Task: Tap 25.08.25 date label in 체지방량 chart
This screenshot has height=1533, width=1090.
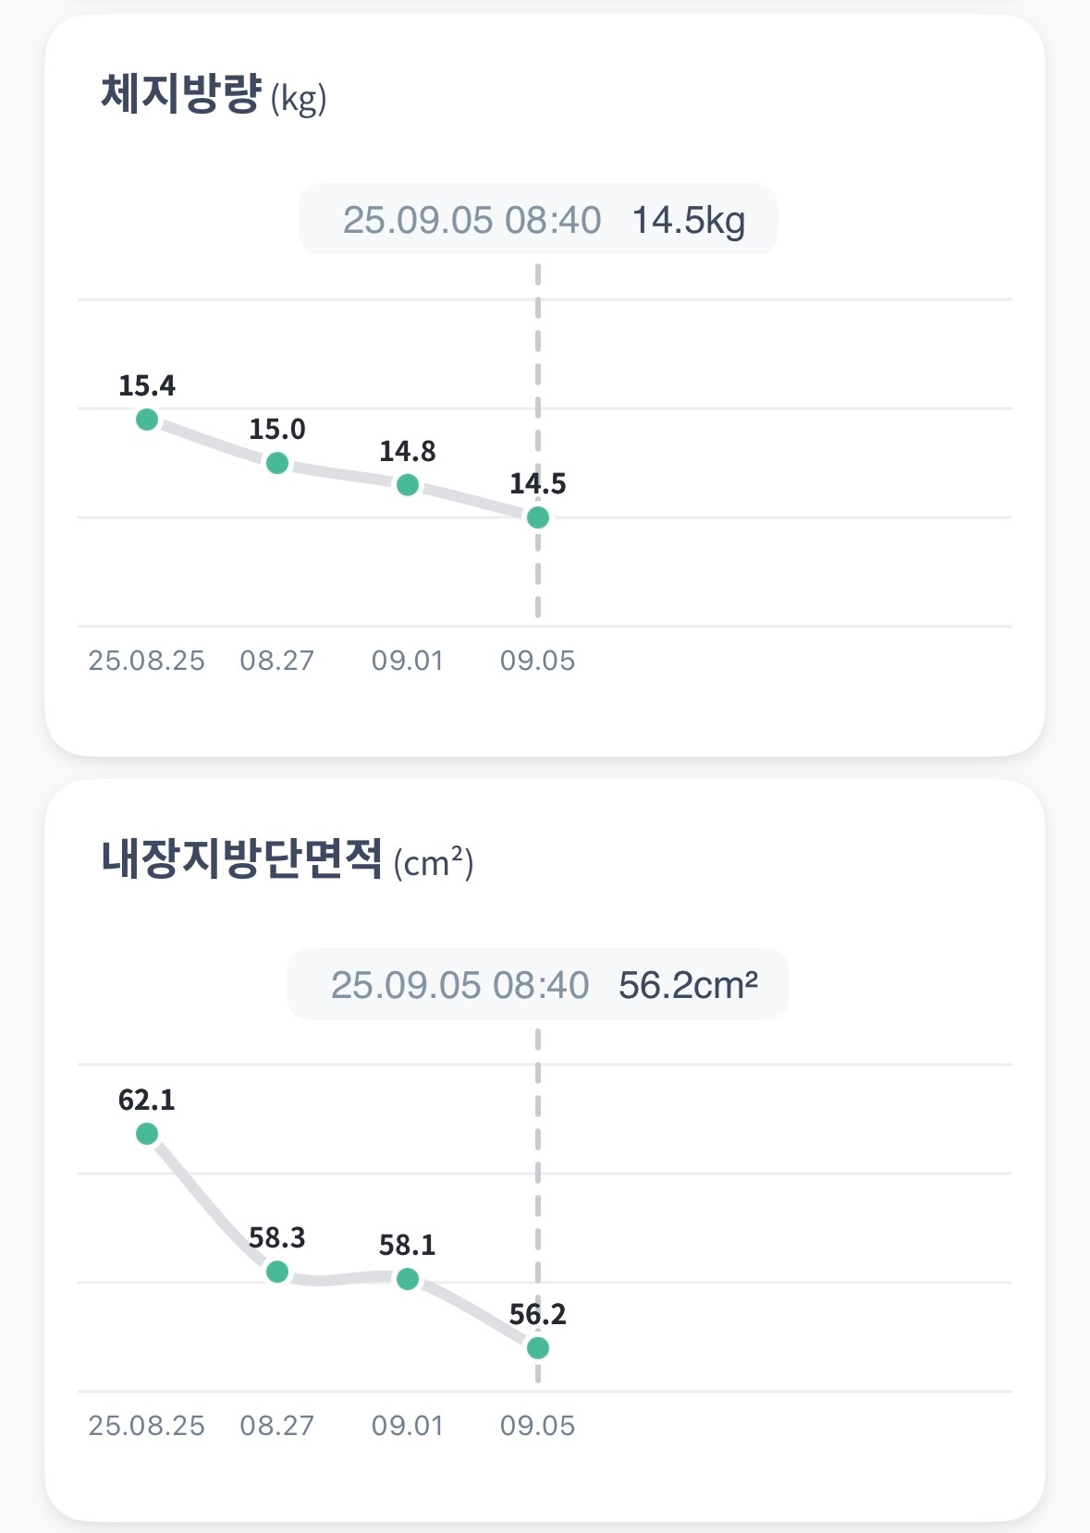Action: pyautogui.click(x=147, y=661)
